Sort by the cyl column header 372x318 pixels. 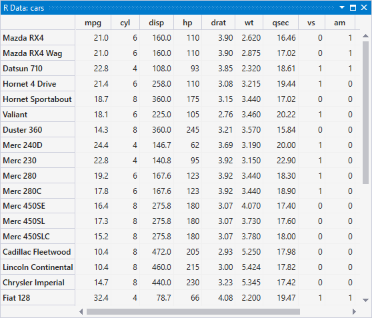pos(125,23)
